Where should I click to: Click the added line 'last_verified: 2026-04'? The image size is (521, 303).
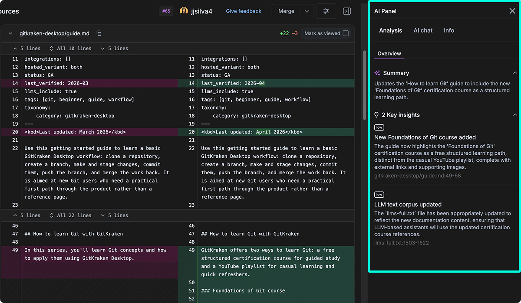tap(233, 83)
